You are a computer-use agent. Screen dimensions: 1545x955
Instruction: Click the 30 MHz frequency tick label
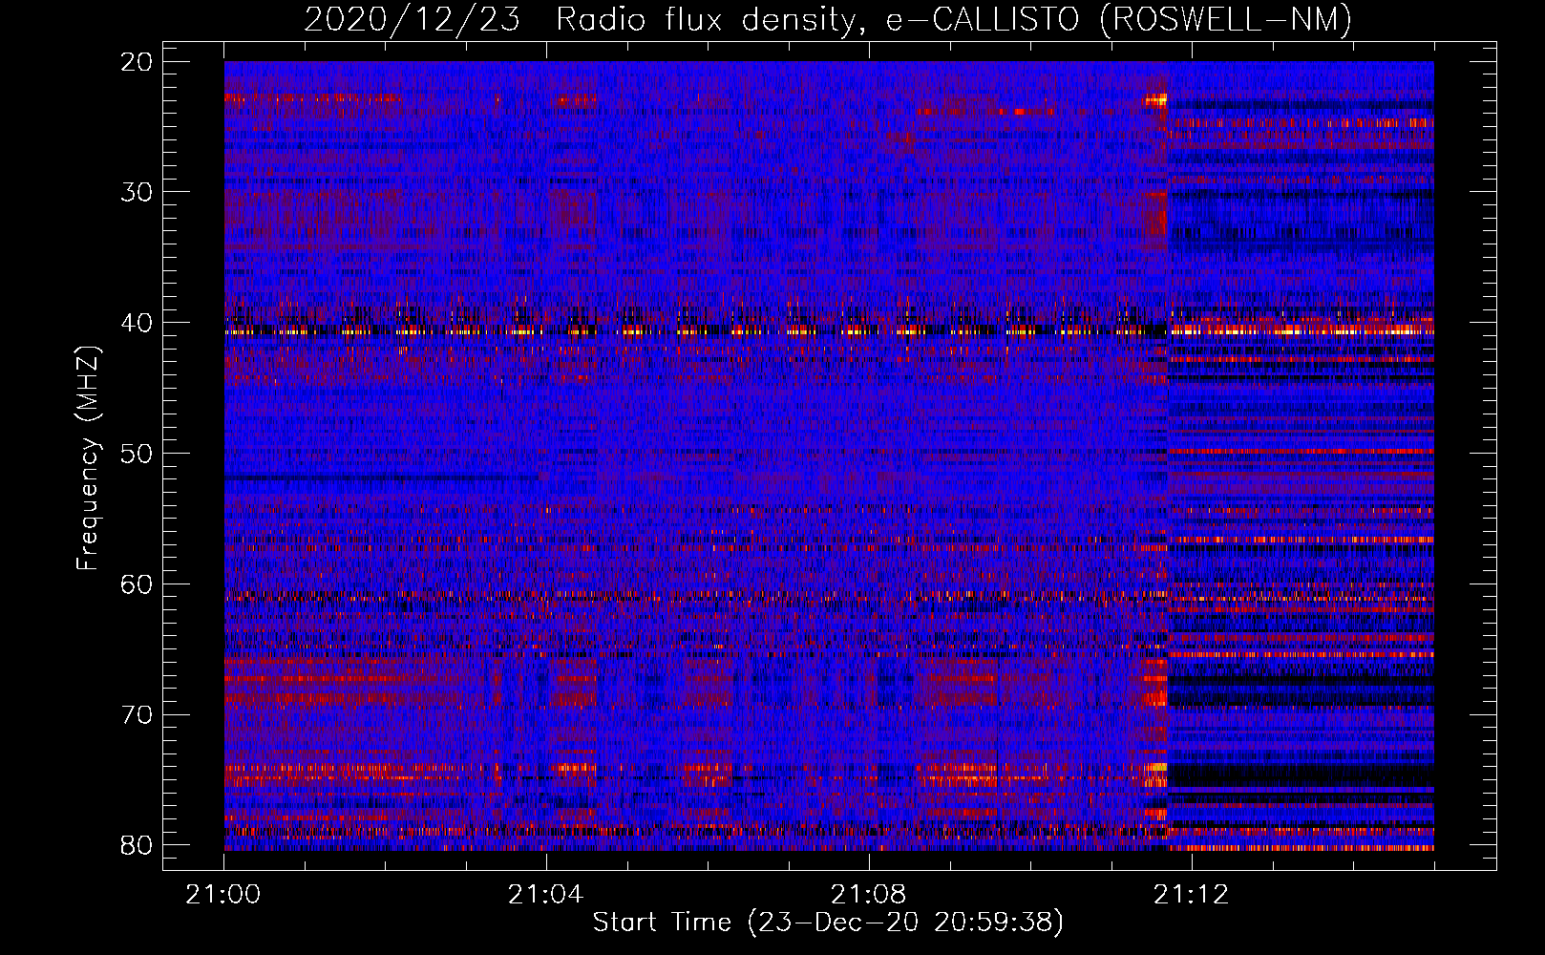click(x=137, y=192)
